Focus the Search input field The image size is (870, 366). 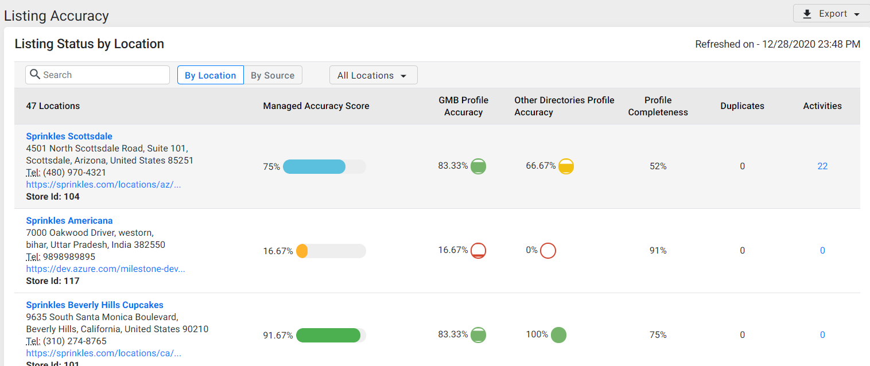coord(98,75)
